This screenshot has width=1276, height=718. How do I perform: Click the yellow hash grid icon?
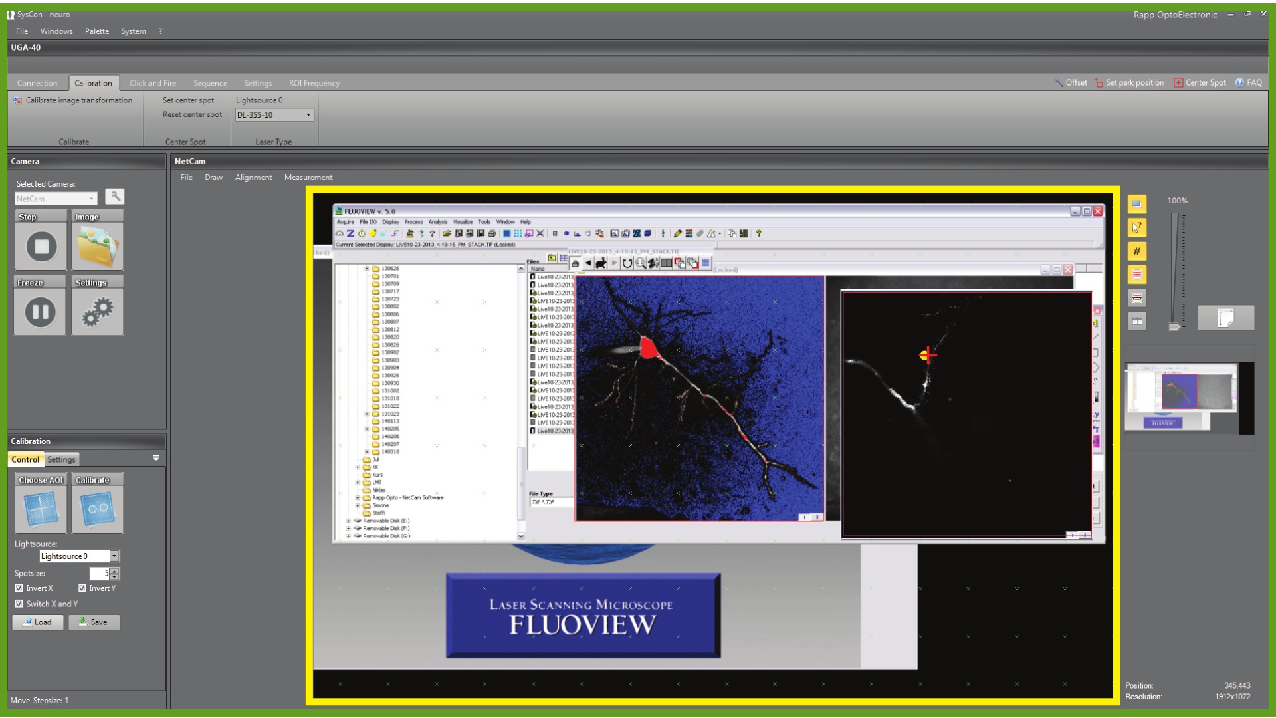point(1136,251)
